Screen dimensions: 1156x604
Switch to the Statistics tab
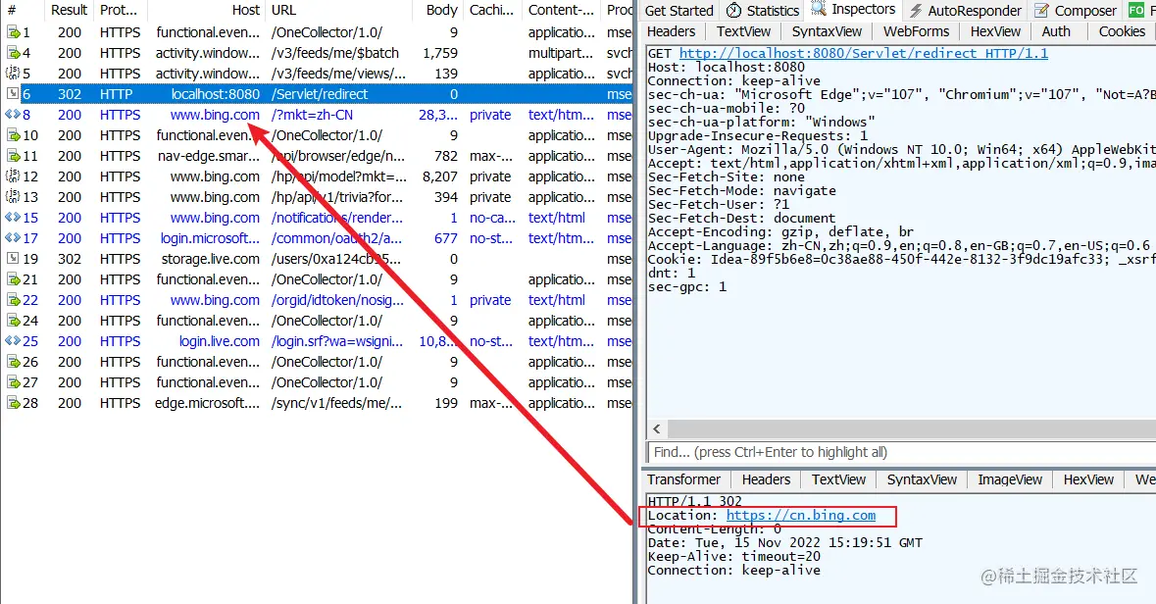762,11
